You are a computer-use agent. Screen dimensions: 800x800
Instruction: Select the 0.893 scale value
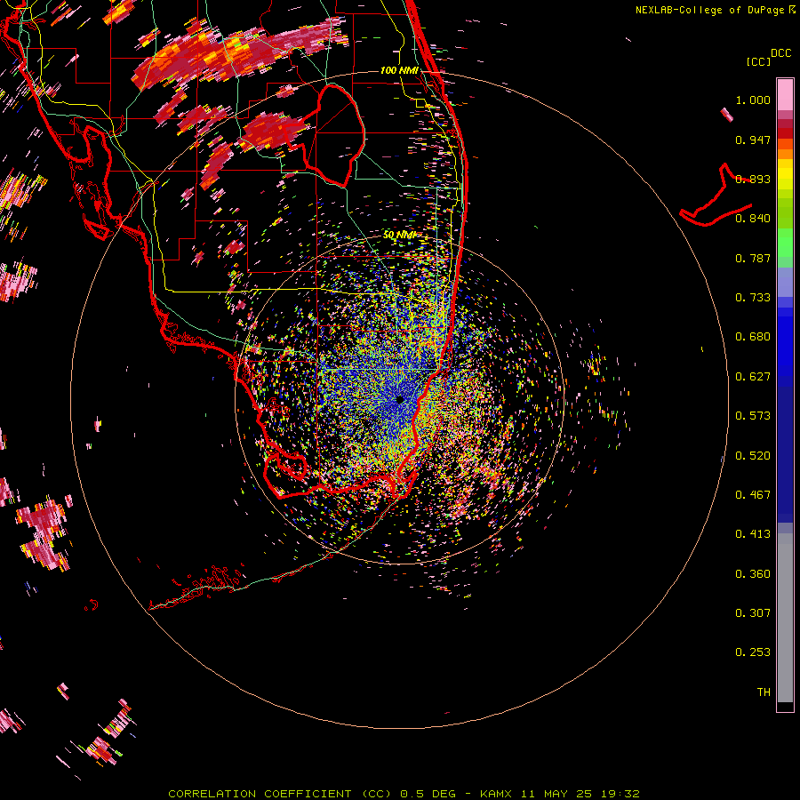(x=753, y=179)
